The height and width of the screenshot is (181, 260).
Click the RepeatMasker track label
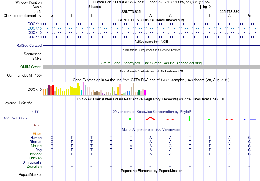click(x=30, y=174)
